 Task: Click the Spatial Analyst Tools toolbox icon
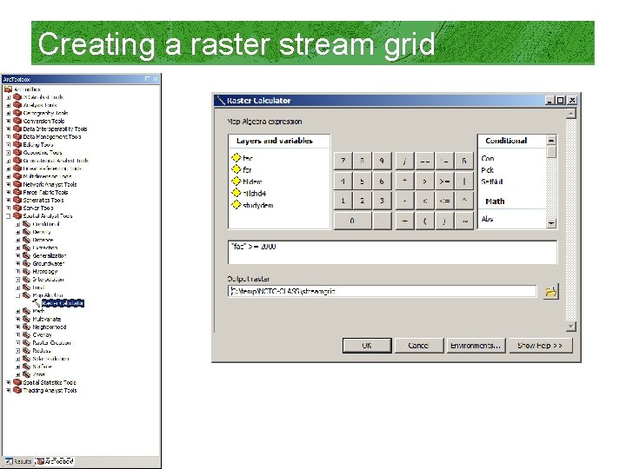(17, 215)
